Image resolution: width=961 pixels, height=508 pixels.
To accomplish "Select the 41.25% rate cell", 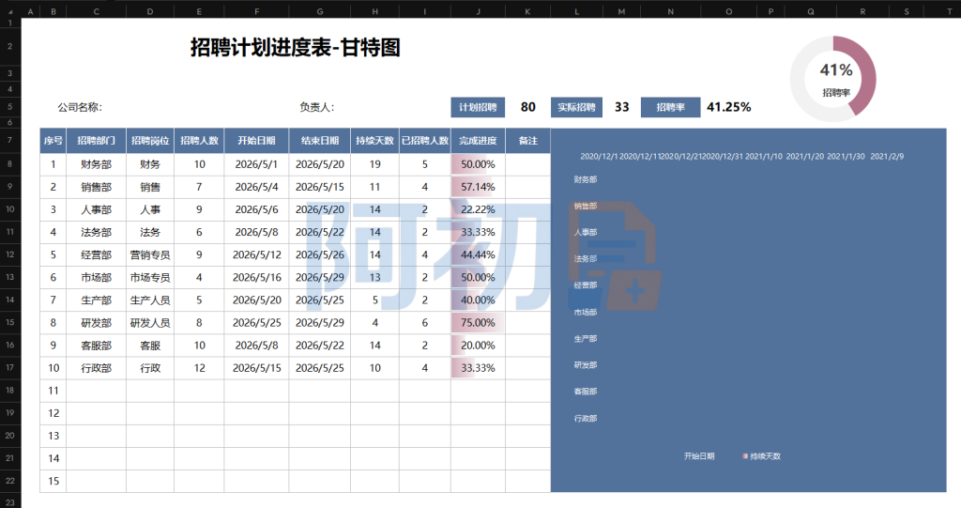I will point(728,107).
